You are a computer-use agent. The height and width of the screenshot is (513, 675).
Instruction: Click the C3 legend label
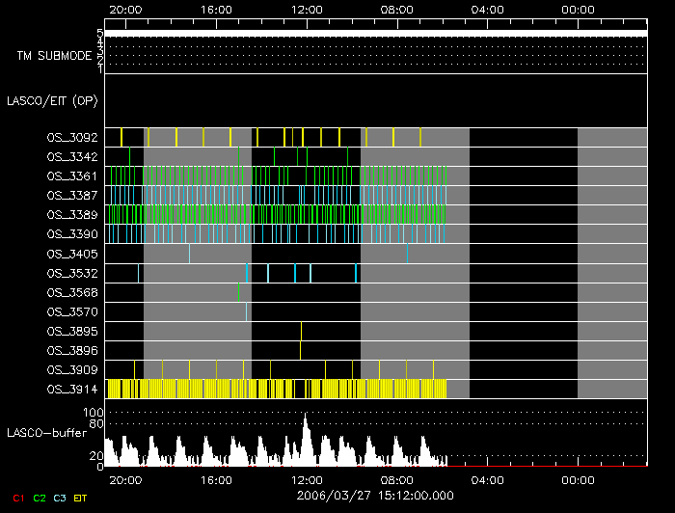pos(60,498)
